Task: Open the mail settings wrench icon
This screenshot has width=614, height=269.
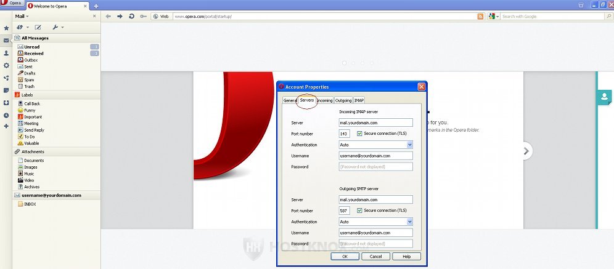Action: click(x=55, y=27)
